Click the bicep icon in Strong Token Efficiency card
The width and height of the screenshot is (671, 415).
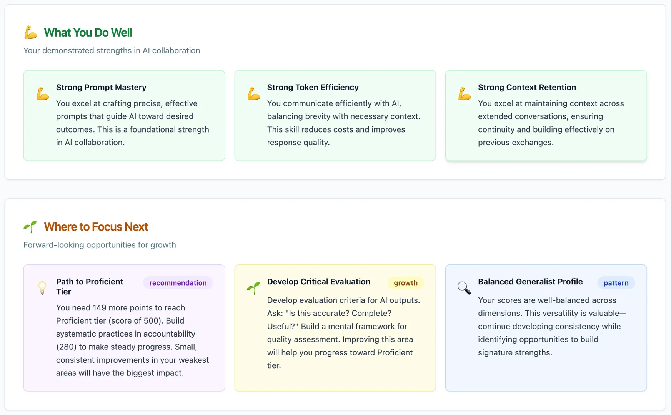pyautogui.click(x=254, y=94)
